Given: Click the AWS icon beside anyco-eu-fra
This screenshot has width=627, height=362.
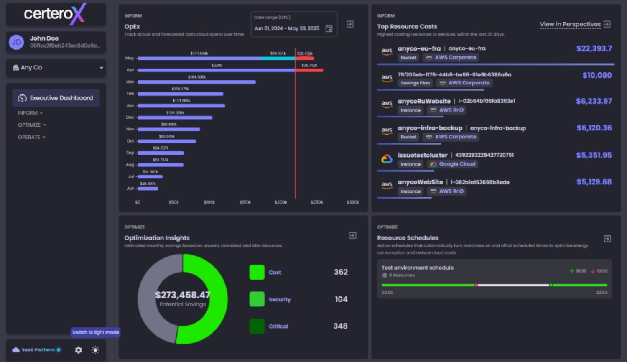Looking at the screenshot, I should click(387, 51).
